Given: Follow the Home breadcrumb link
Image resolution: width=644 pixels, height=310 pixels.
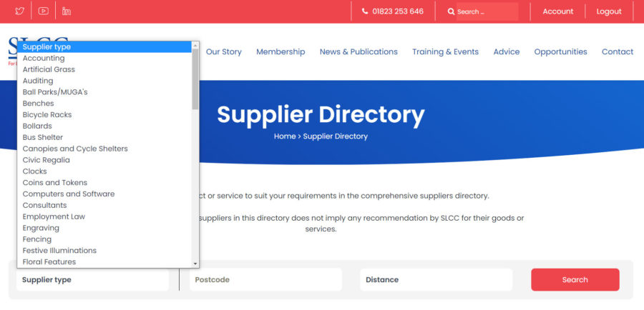Looking at the screenshot, I should point(285,136).
